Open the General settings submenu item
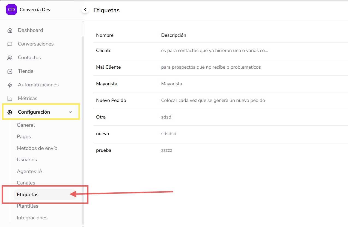The height and width of the screenshot is (227, 348). pos(26,125)
